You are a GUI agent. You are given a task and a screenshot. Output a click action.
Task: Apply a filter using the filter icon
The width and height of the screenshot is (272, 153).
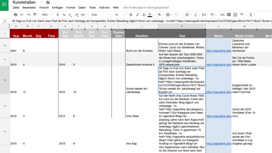(242, 15)
